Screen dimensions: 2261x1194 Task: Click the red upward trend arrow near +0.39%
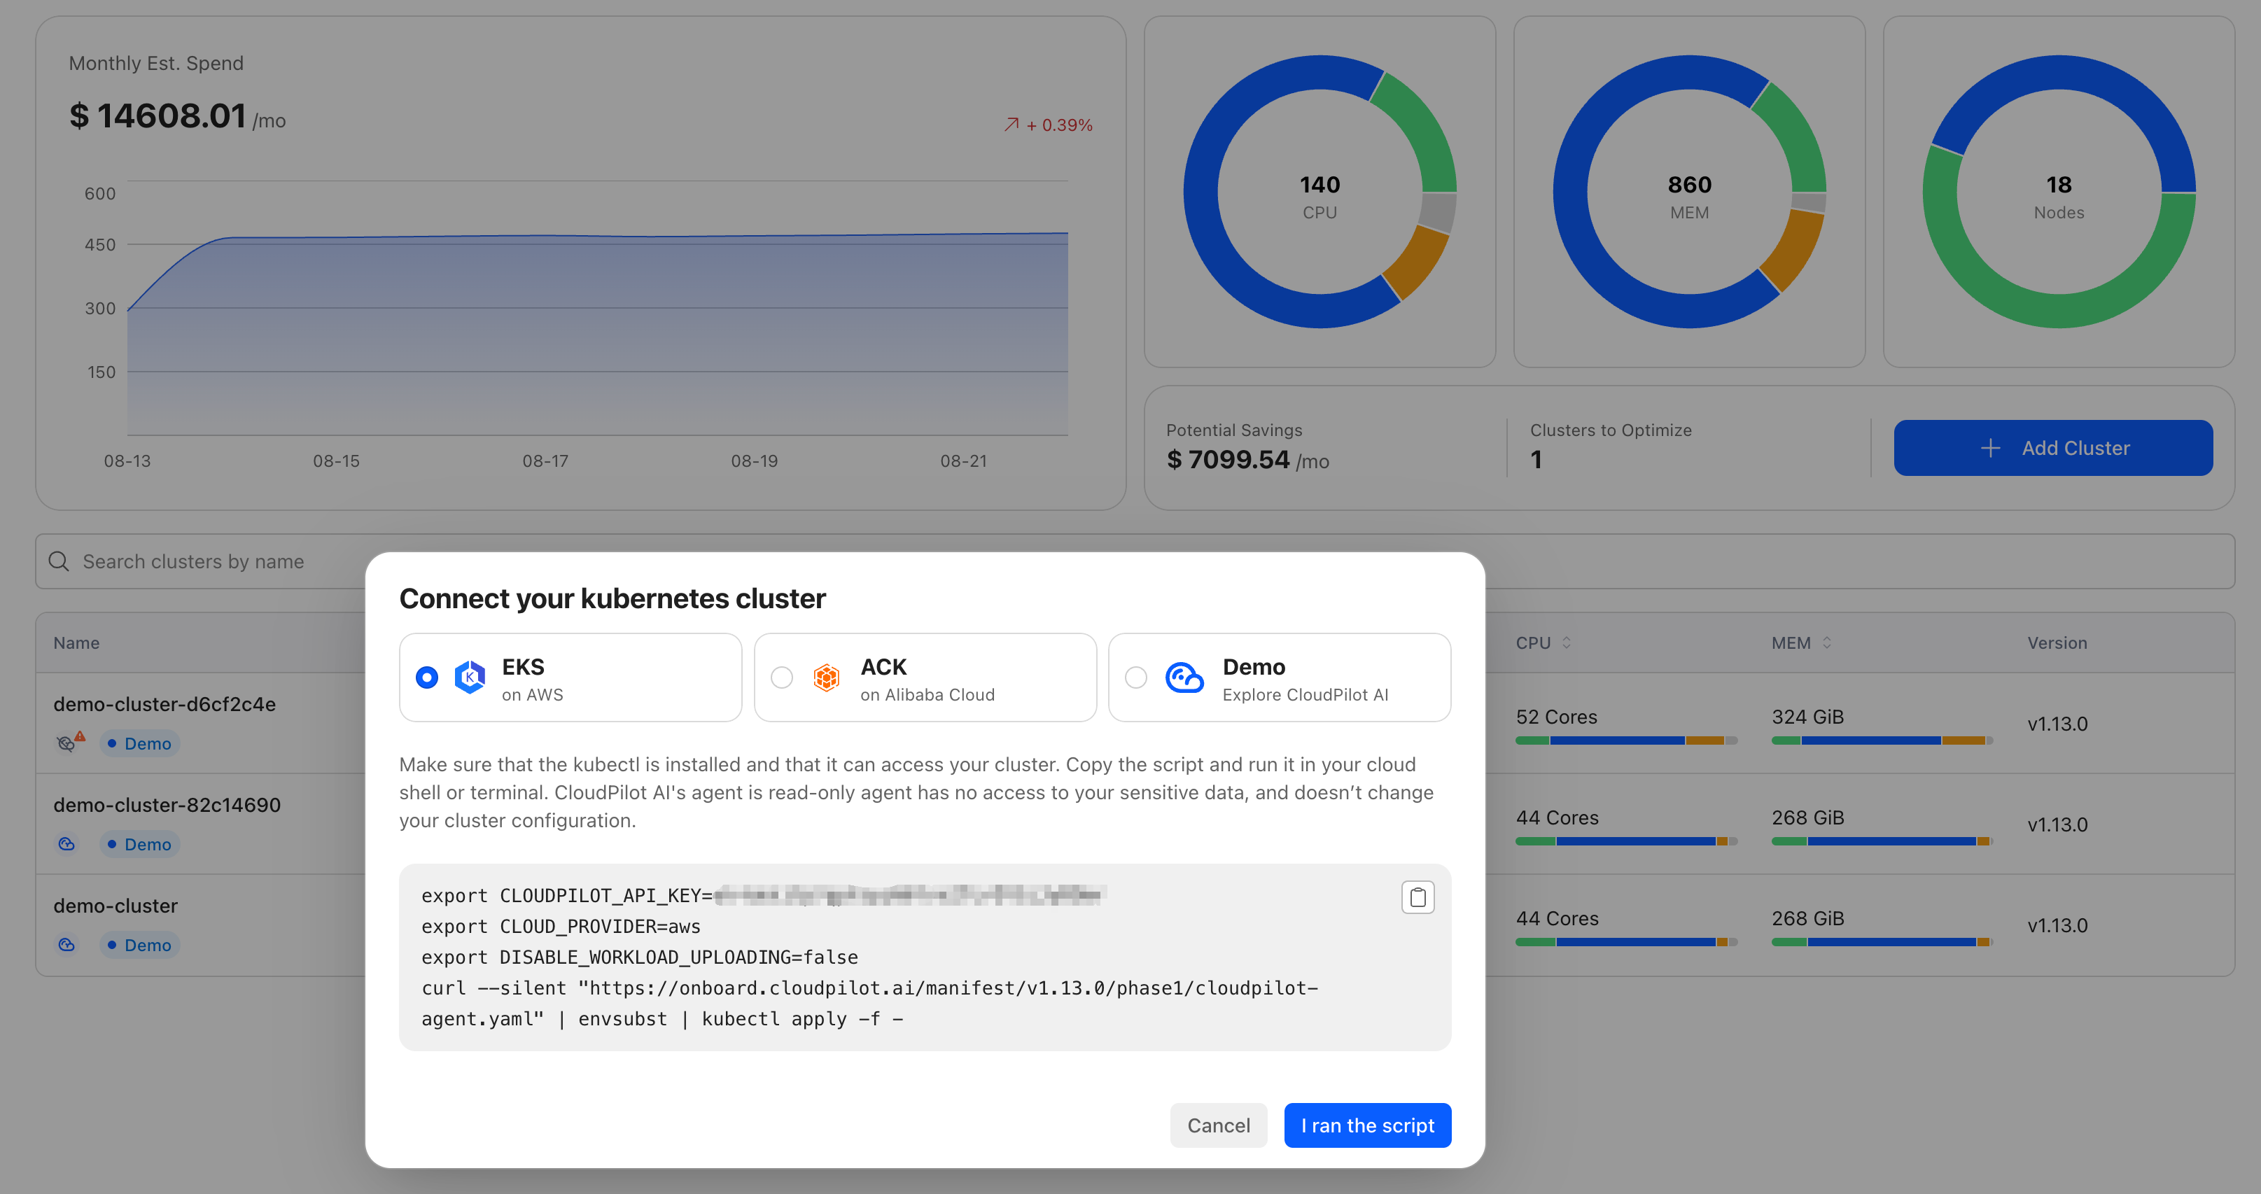tap(1011, 124)
